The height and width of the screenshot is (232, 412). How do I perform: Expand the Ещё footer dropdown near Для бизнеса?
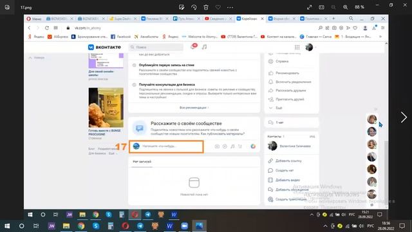point(113,153)
